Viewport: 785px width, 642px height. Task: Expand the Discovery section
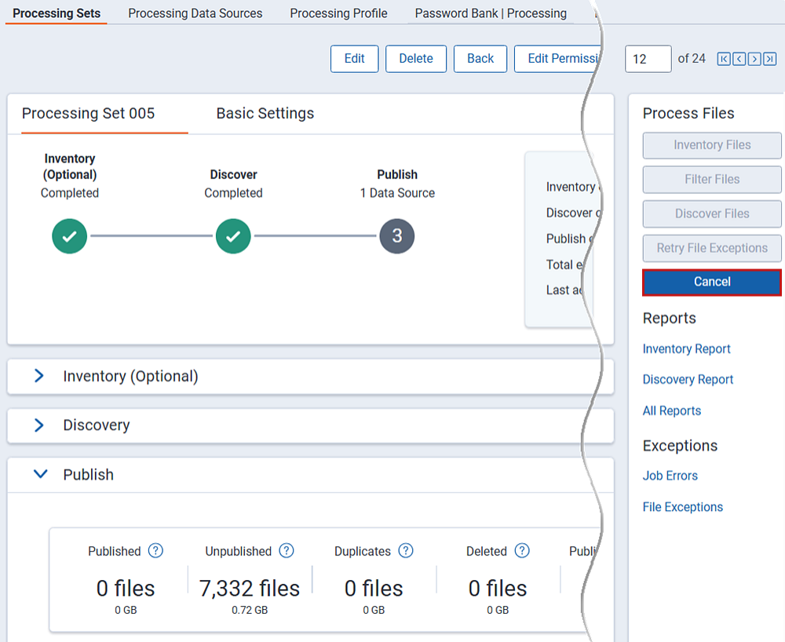point(39,425)
